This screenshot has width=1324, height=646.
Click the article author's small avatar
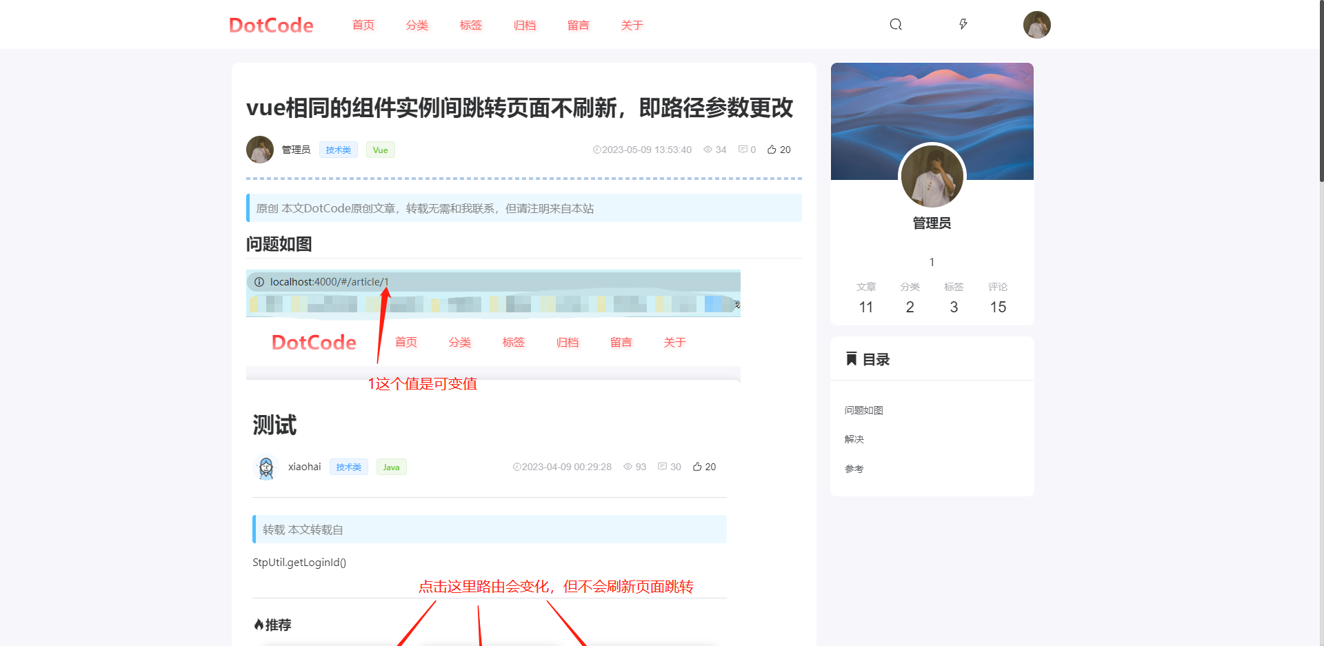(260, 150)
